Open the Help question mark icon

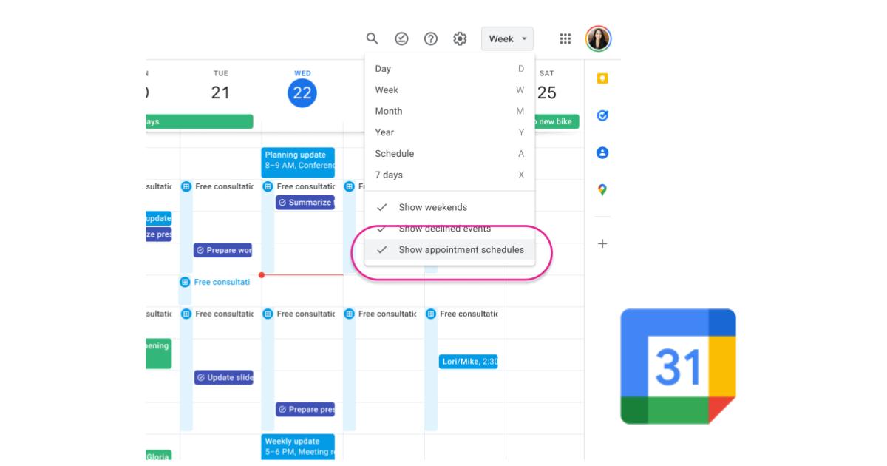pos(429,38)
